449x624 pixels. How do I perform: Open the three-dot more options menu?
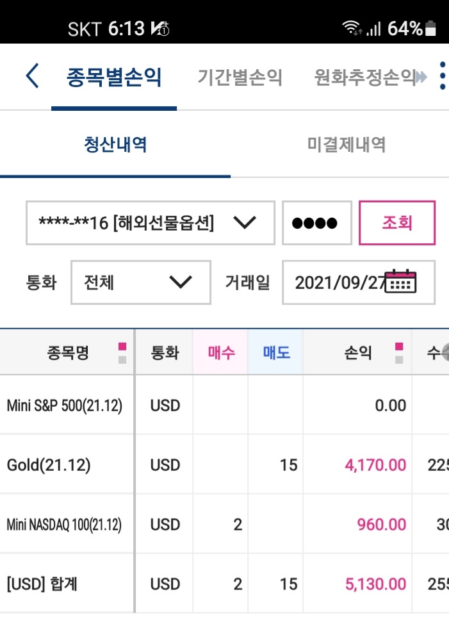click(x=442, y=76)
